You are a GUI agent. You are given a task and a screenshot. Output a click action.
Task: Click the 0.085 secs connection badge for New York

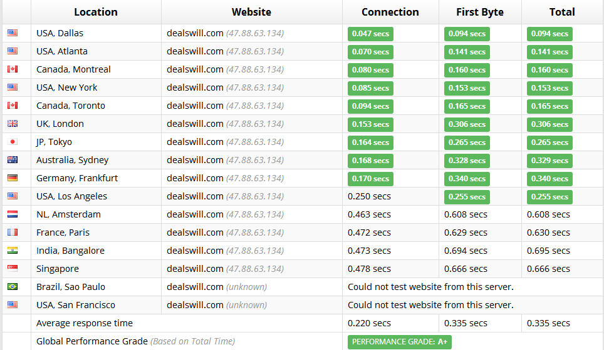point(370,88)
